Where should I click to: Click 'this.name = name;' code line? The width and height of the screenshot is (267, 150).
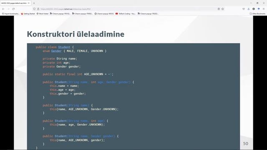coord(64,86)
